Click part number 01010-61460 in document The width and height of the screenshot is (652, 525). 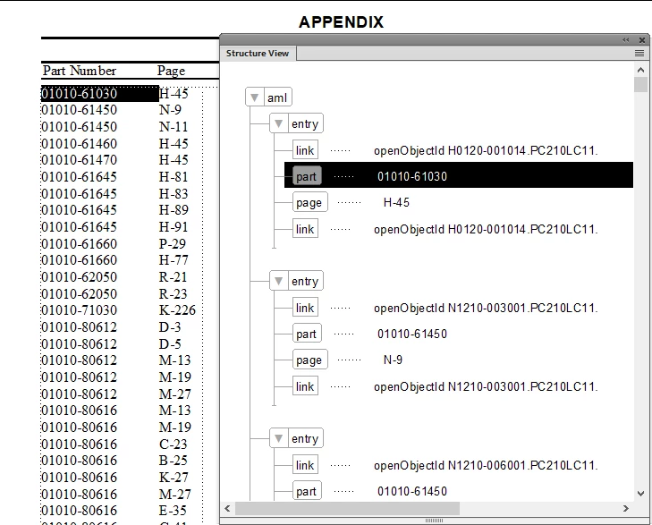(x=79, y=143)
